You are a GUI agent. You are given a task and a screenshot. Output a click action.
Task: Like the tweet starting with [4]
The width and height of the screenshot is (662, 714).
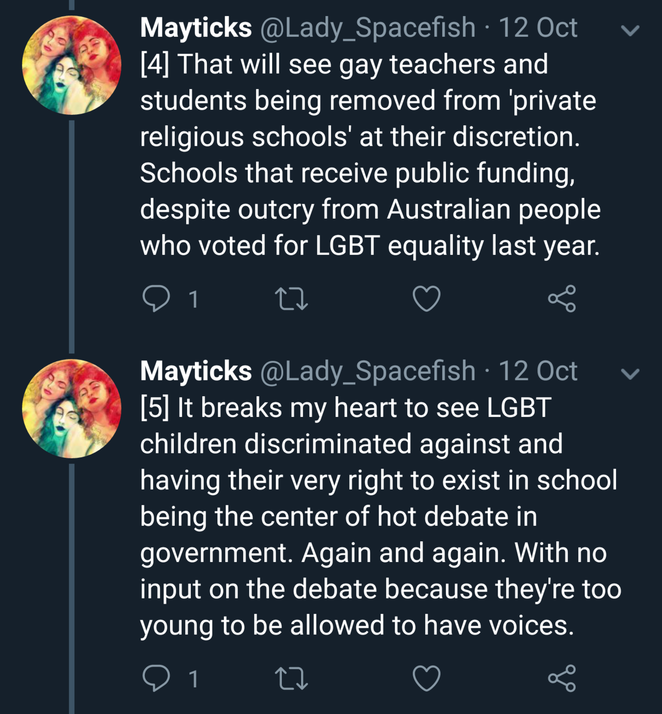[427, 299]
